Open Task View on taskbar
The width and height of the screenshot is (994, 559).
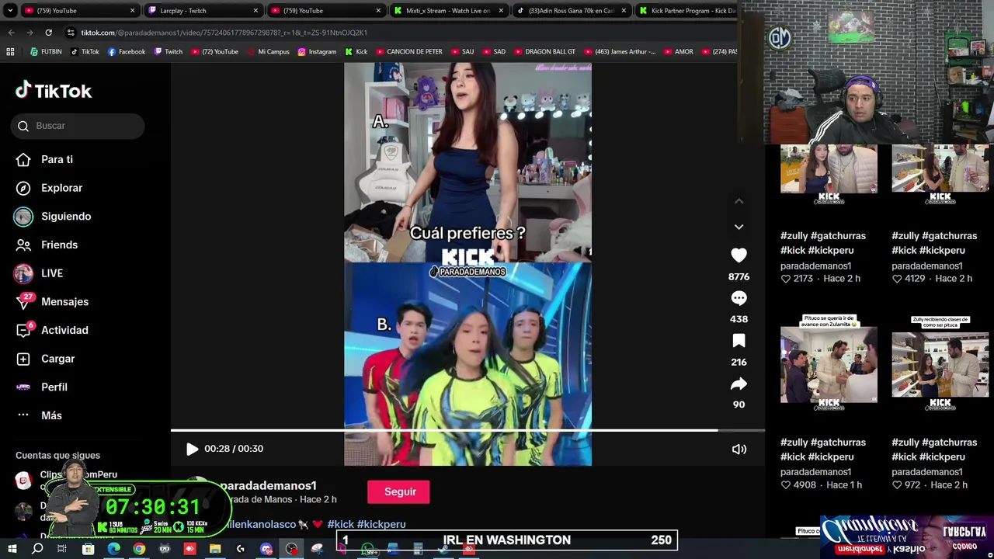[62, 549]
